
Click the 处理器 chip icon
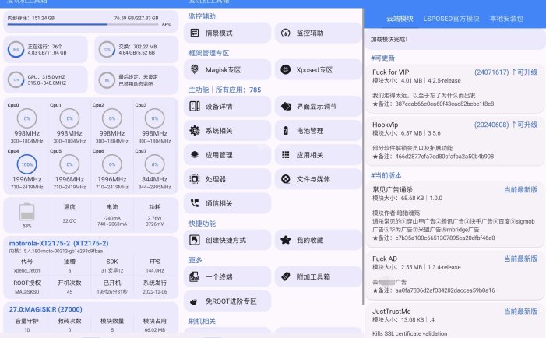[x=194, y=179]
